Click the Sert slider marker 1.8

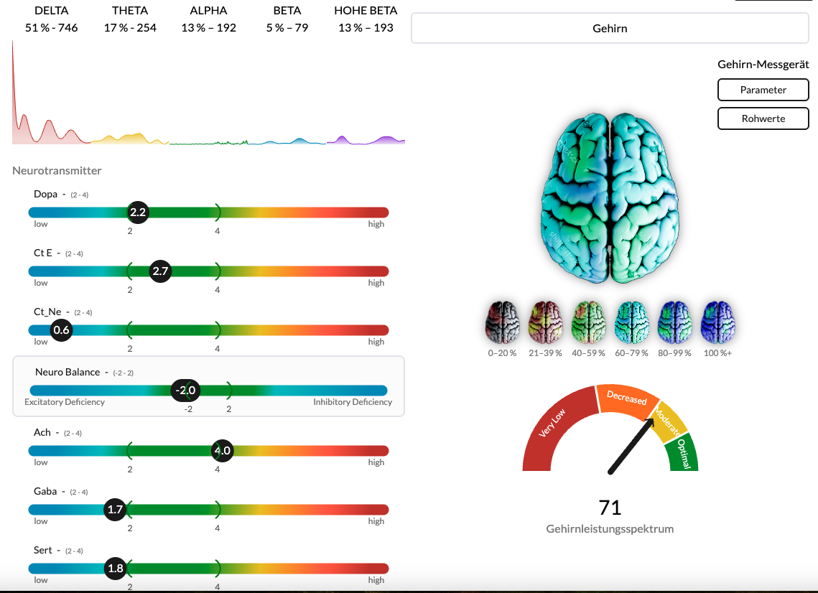point(115,569)
